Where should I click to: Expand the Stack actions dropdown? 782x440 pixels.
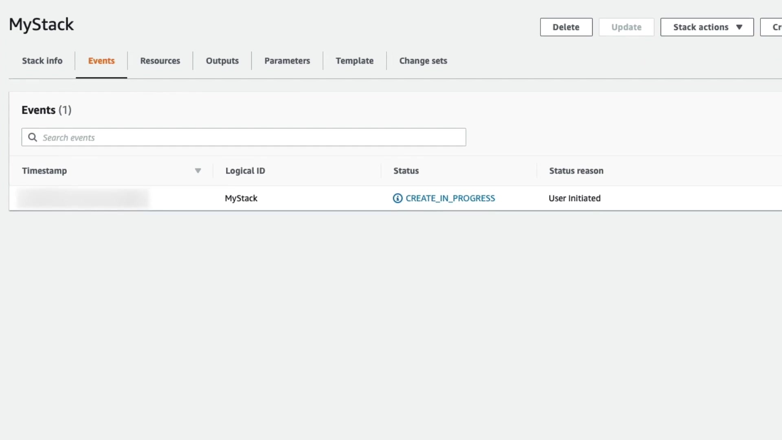tap(707, 27)
